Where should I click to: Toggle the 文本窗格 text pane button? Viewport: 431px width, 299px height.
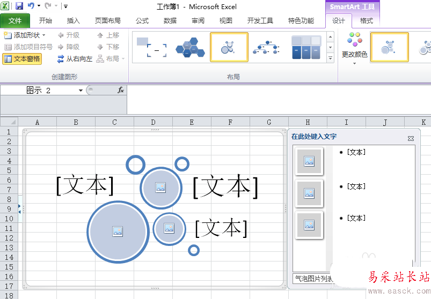(x=22, y=59)
